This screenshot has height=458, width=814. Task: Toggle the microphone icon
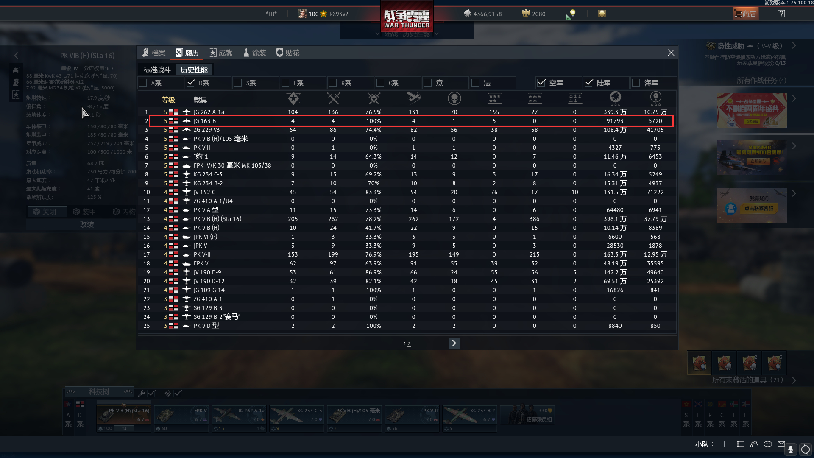pos(791,449)
